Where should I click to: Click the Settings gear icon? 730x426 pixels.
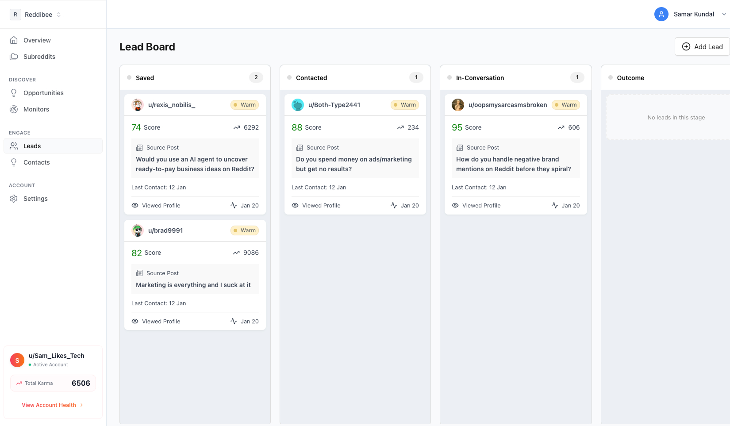click(14, 199)
